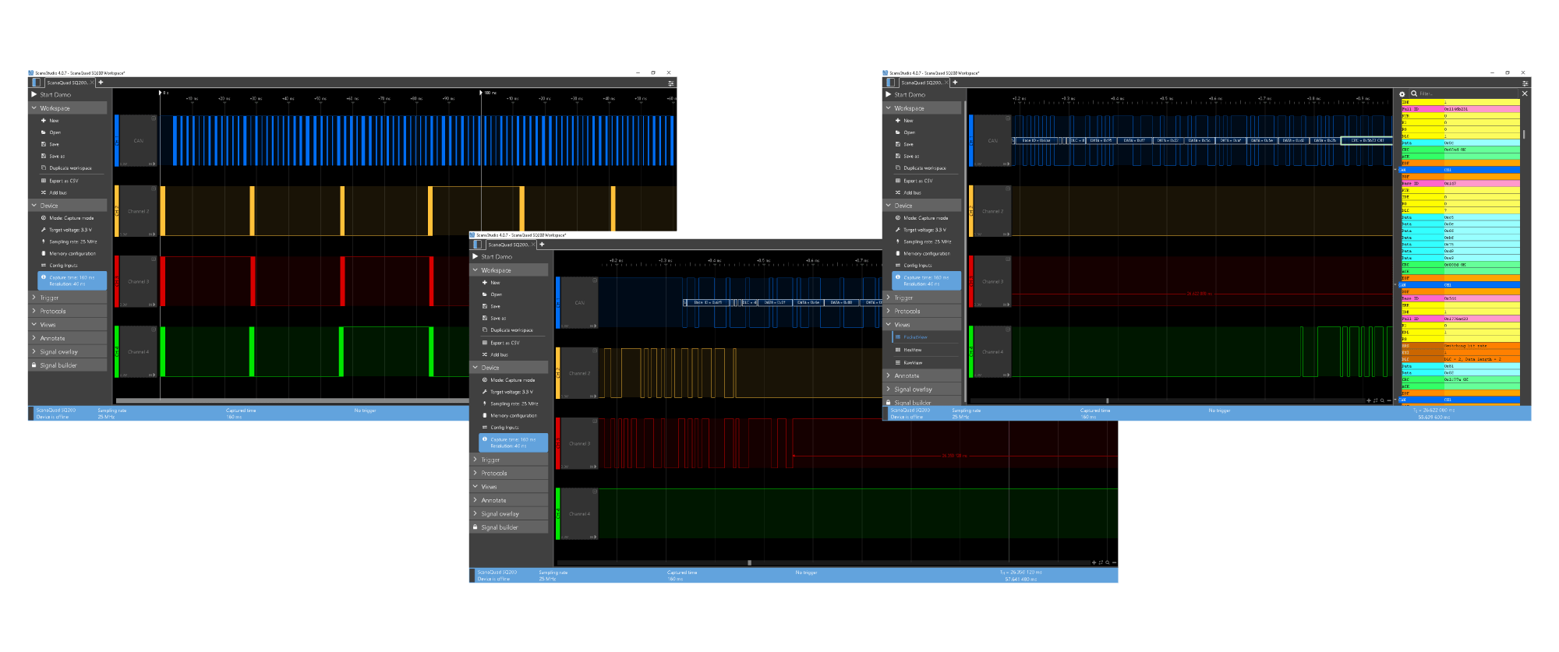Add new tab in right window
This screenshot has height=652, width=1559.
pos(955,82)
